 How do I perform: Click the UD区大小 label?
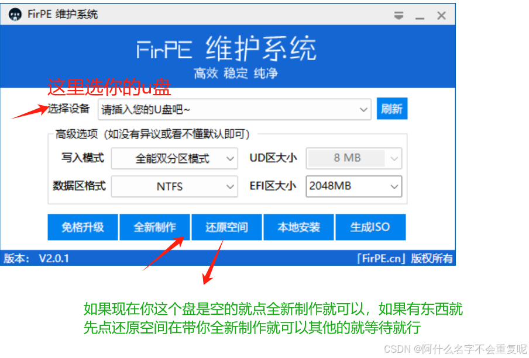pos(273,158)
